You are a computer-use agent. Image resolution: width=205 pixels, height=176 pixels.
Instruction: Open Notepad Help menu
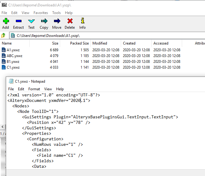click(60, 89)
